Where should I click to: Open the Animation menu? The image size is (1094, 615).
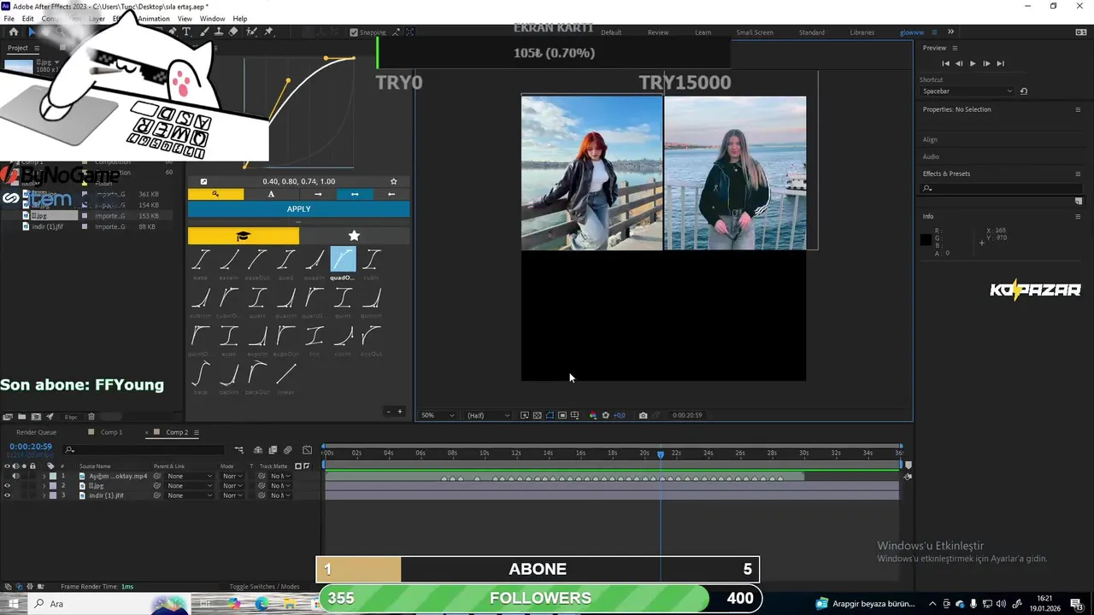coord(154,19)
